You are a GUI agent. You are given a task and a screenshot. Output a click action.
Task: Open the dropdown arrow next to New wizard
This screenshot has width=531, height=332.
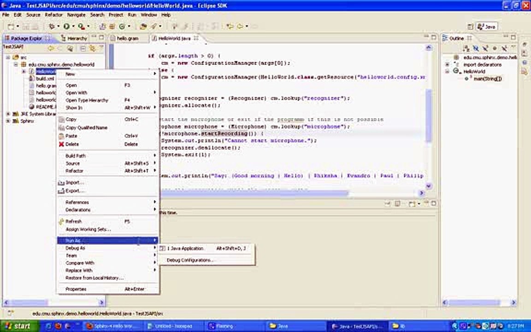[17, 26]
